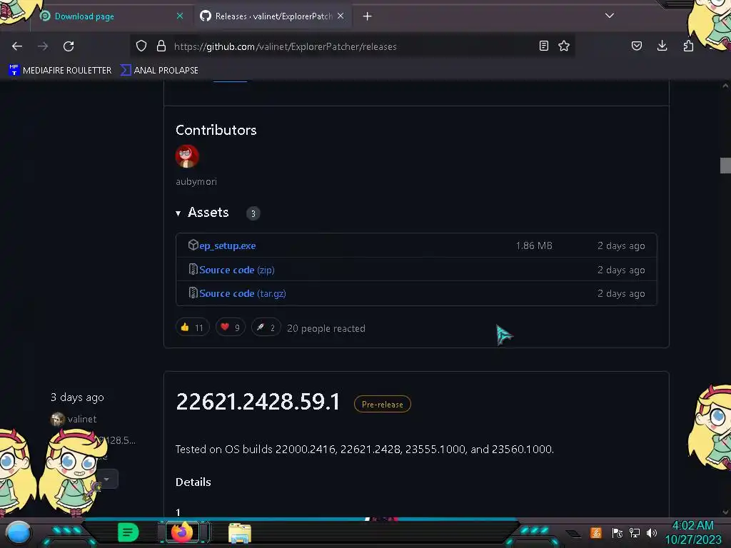731x548 pixels.
Task: Open the MEDIAFIRE ROULETTER bookmark
Action: [x=60, y=71]
